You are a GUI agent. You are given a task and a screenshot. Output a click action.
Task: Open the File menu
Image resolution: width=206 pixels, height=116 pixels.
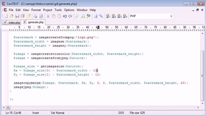[x=11, y=10]
